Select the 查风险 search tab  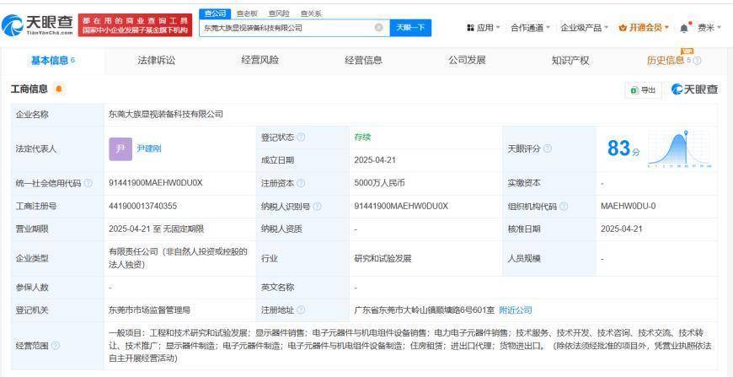click(279, 13)
